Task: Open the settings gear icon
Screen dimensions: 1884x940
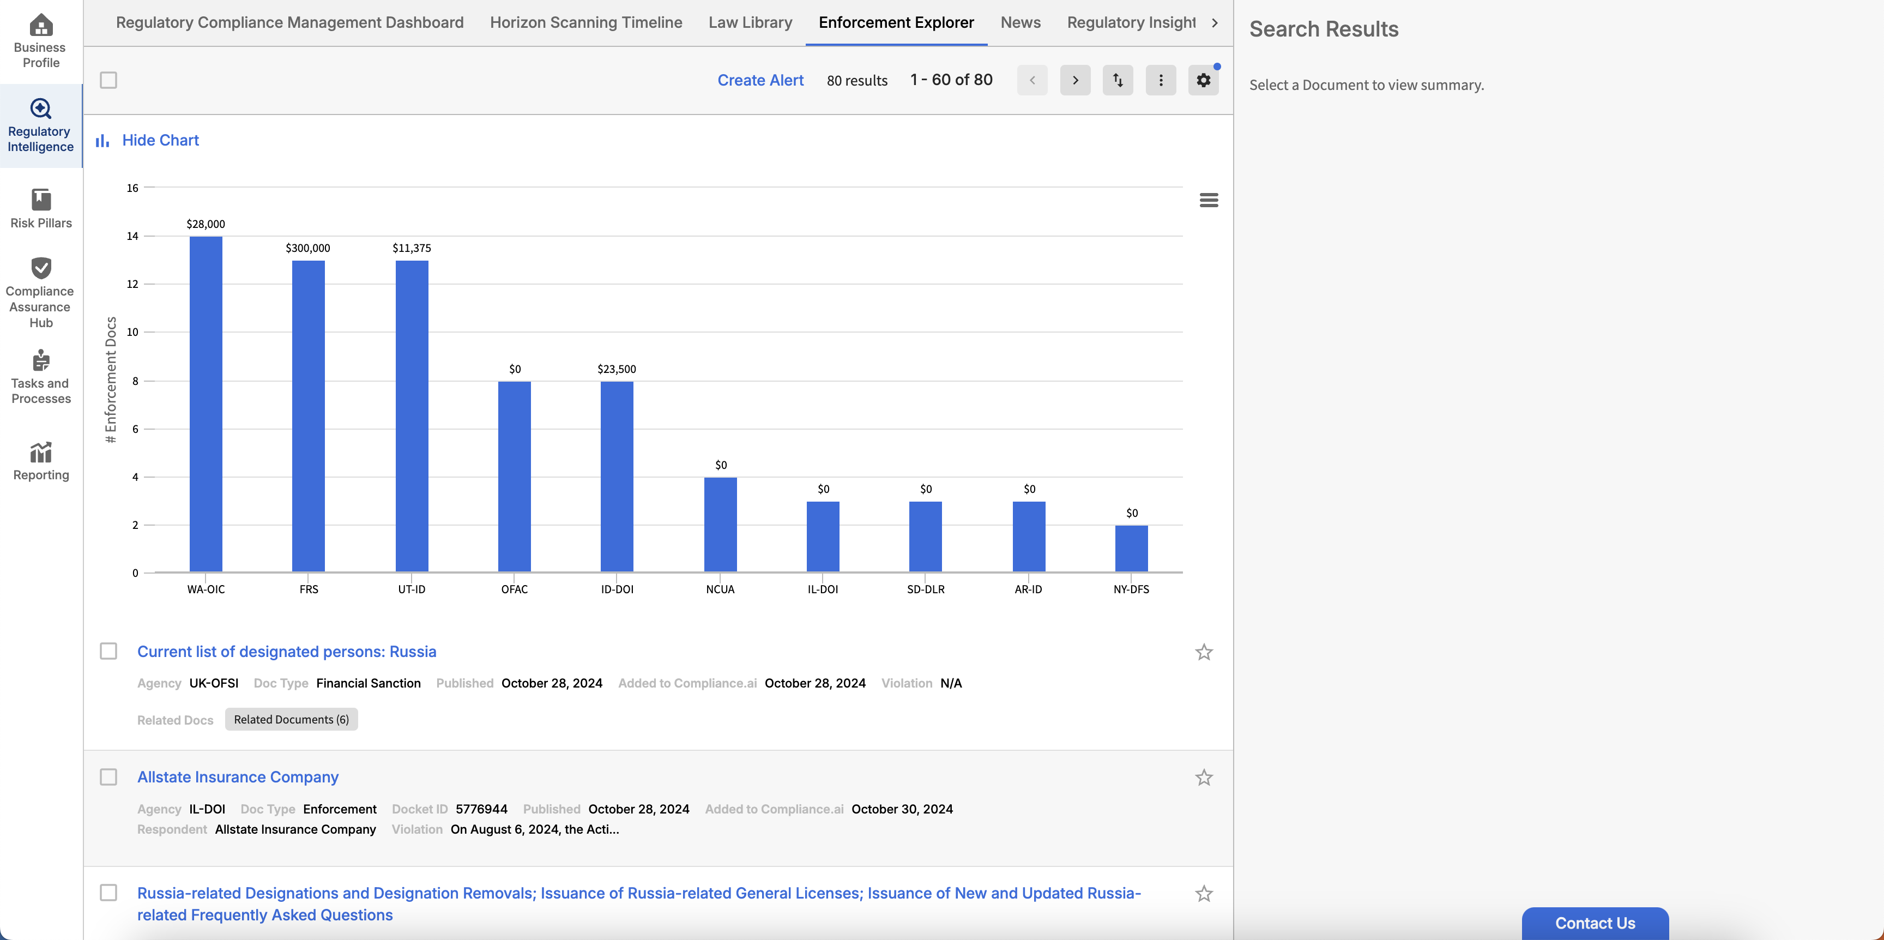Action: pyautogui.click(x=1203, y=81)
